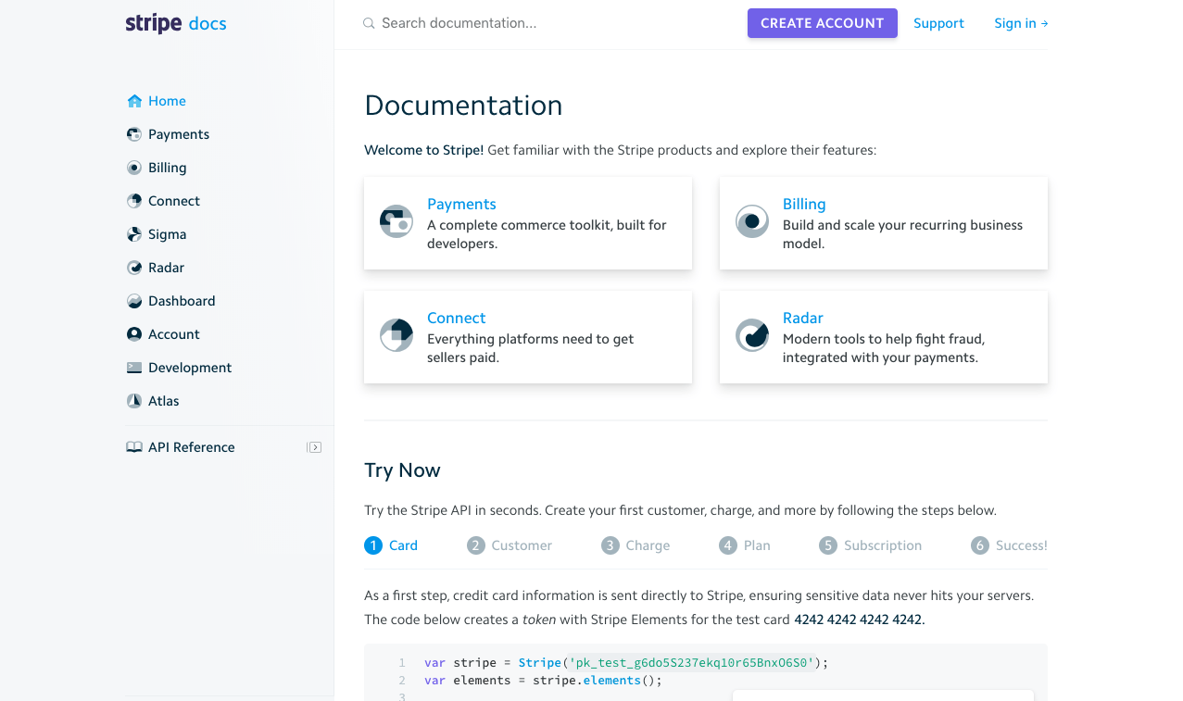This screenshot has height=701, width=1183.
Task: Open the Support link
Action: [938, 23]
